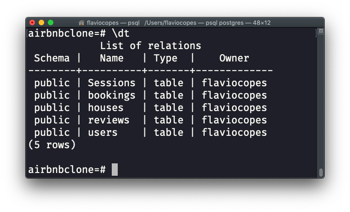This screenshot has width=350, height=212.
Task: Click the block cursor at the prompt
Action: point(115,169)
